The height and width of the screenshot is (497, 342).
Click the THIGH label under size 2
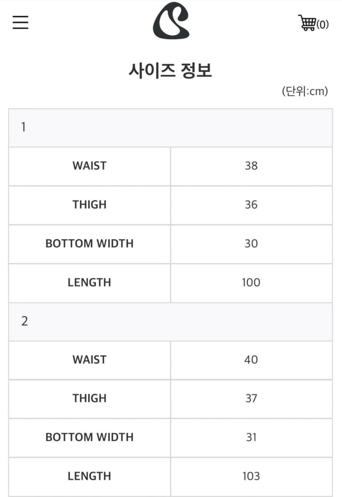click(89, 398)
